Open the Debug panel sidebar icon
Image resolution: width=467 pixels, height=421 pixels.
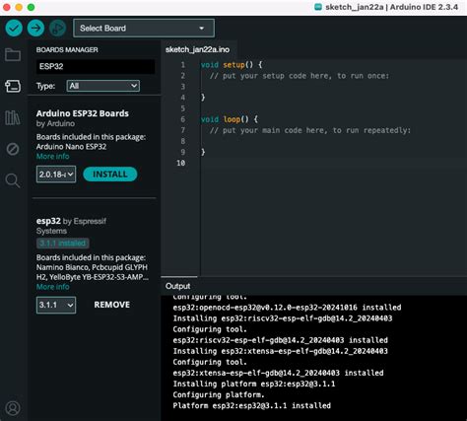tap(13, 149)
